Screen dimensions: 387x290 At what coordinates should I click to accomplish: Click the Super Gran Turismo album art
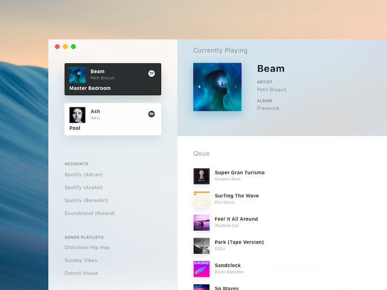tap(201, 176)
